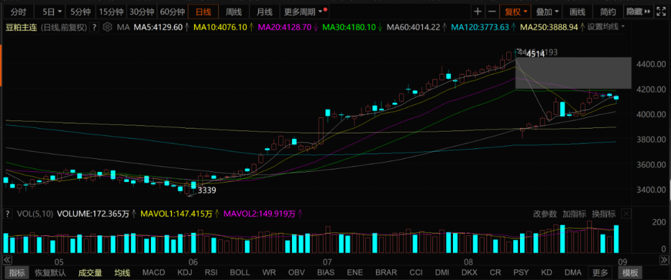Click the 4514 high price marker
The height and width of the screenshot is (280, 671).
[536, 54]
